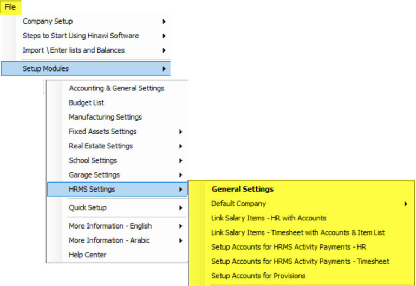Expand the Fixed Assets Settings arrow
The width and height of the screenshot is (416, 286).
180,132
